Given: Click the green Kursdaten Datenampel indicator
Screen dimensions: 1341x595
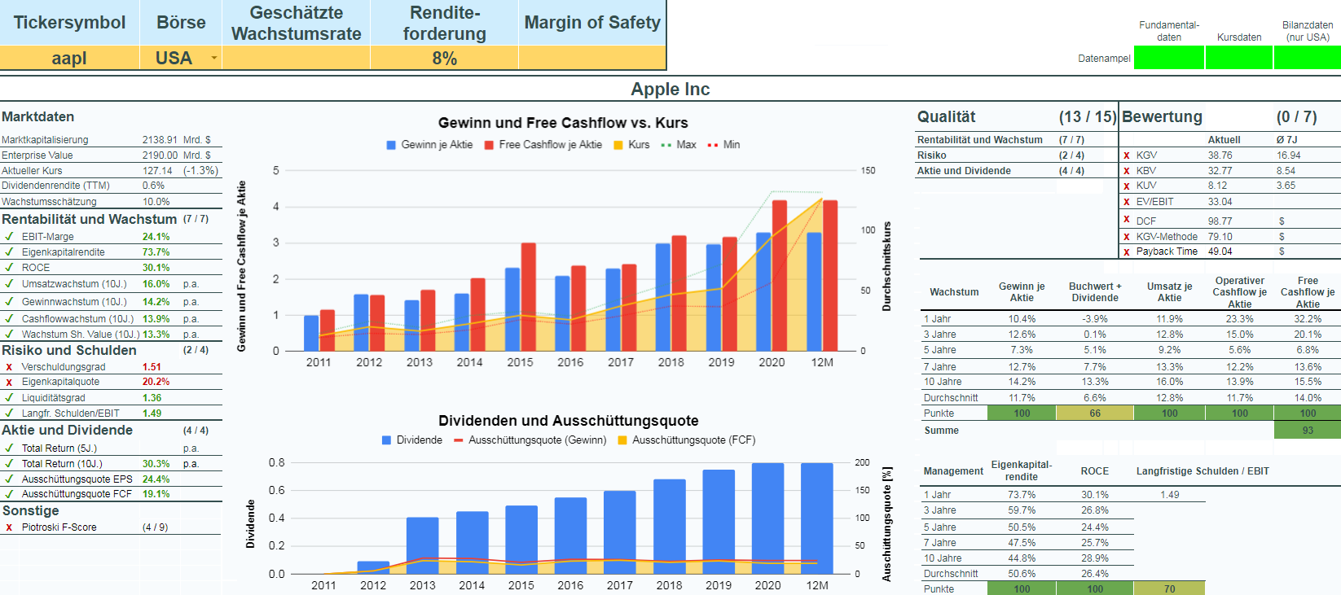Looking at the screenshot, I should click(1238, 58).
